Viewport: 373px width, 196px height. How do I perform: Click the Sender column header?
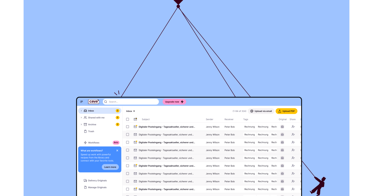(x=210, y=119)
